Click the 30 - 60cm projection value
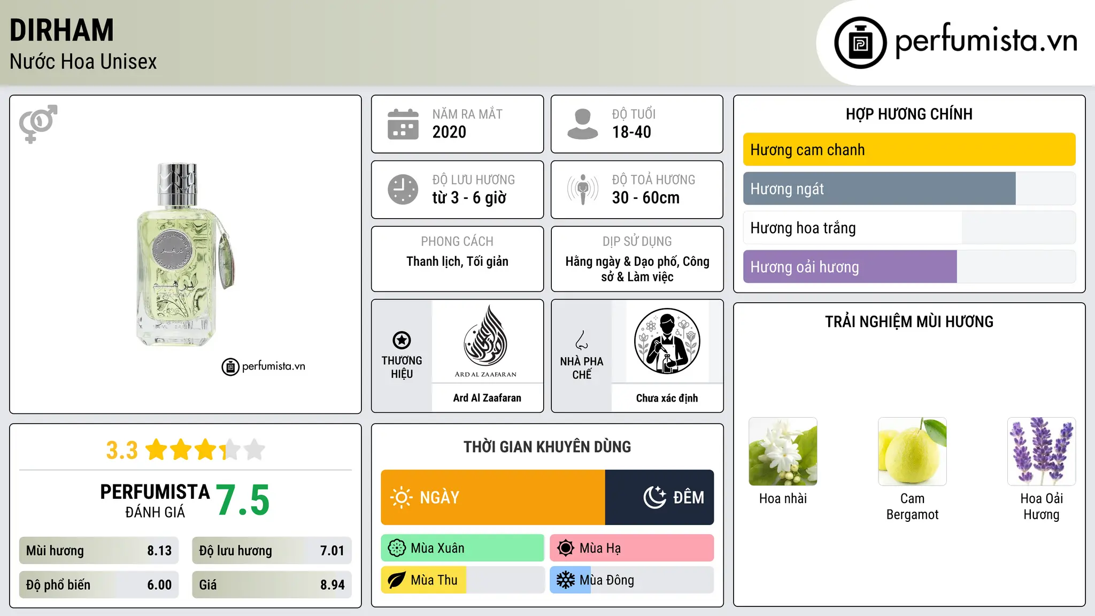Viewport: 1095px width, 616px height. point(646,198)
